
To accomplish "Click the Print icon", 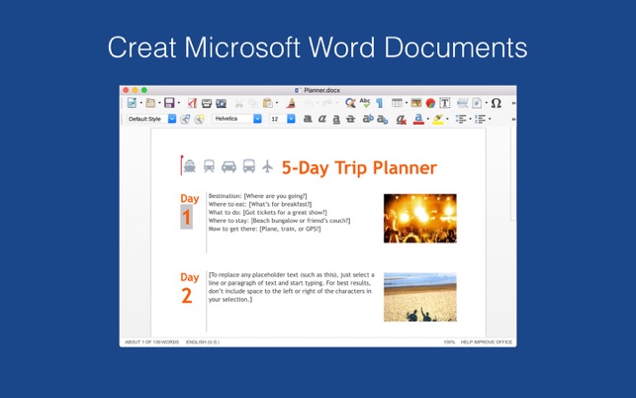I will (x=207, y=103).
